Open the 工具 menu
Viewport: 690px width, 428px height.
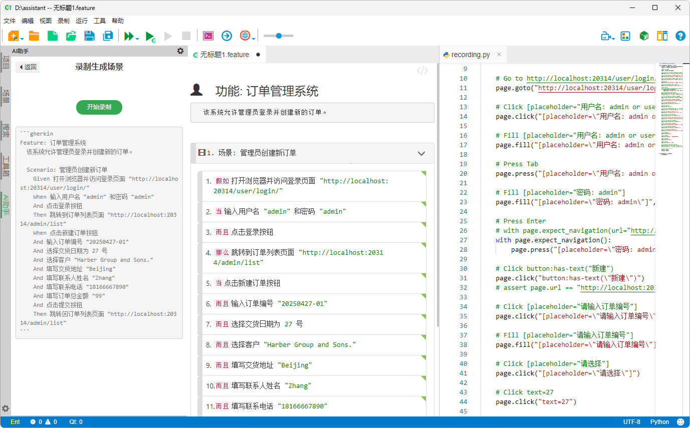coord(100,21)
